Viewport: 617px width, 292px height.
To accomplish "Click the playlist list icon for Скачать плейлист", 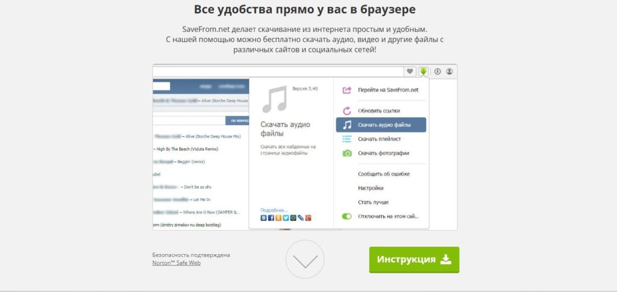I will click(346, 138).
